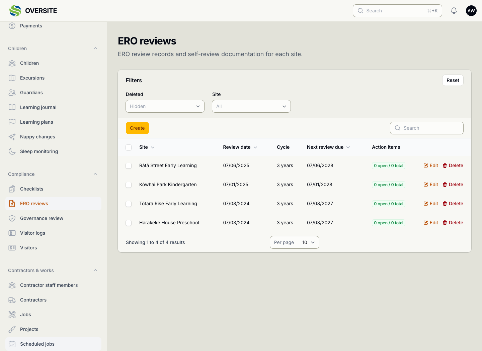
Task: Click the Action items column header
Action: pos(386,147)
